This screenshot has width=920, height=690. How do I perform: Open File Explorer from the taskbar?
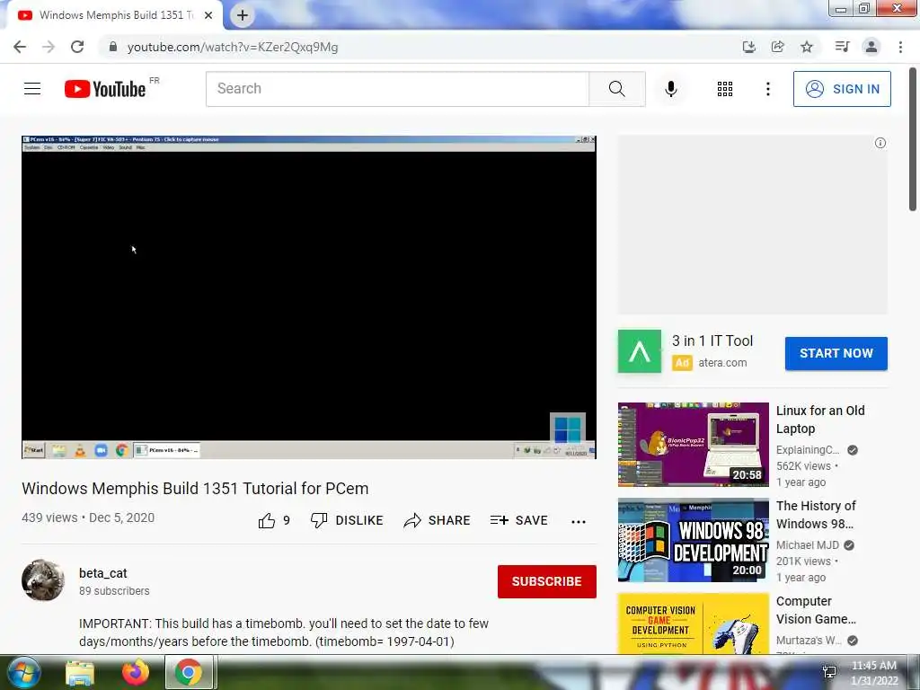tap(80, 673)
